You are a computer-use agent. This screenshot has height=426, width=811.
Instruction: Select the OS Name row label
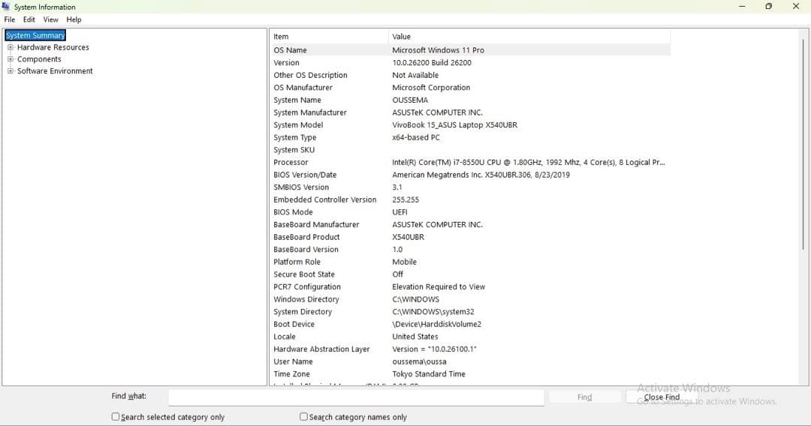[x=290, y=50]
